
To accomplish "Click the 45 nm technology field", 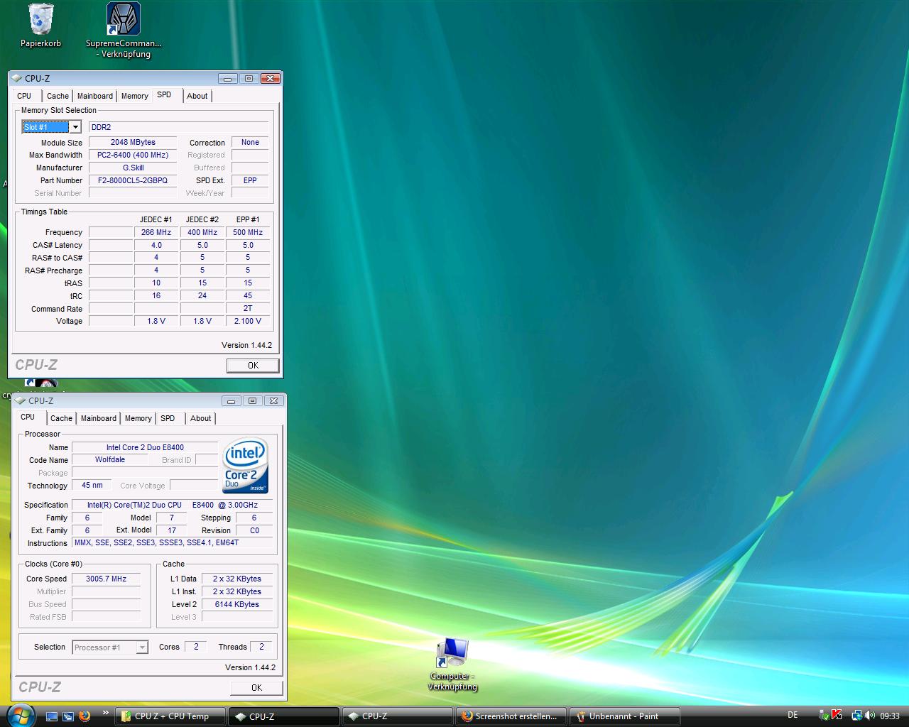I will pyautogui.click(x=92, y=485).
